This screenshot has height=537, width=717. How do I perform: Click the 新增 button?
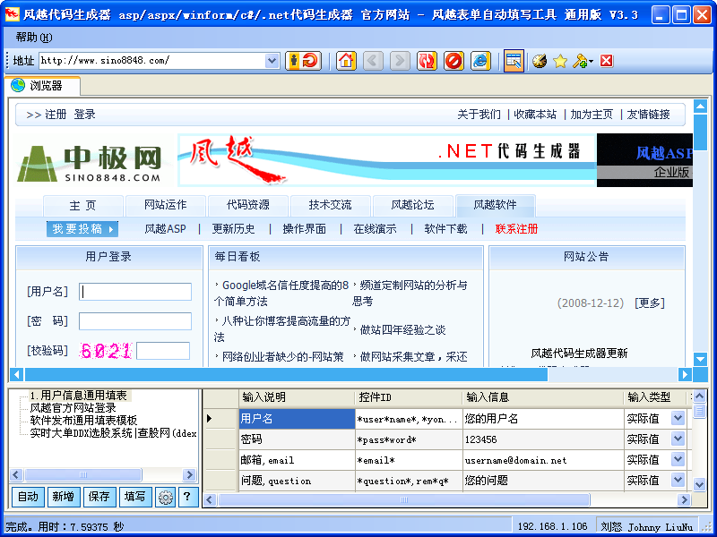[x=64, y=497]
